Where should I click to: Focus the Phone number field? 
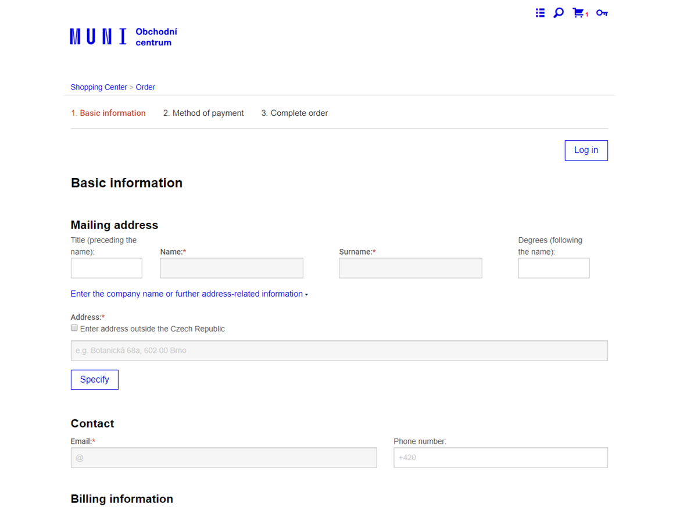(500, 458)
